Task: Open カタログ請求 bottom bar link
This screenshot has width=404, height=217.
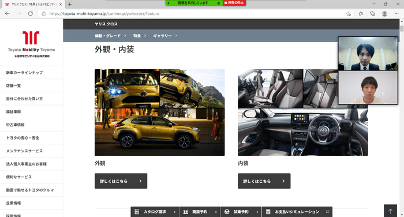Action: pos(155,212)
